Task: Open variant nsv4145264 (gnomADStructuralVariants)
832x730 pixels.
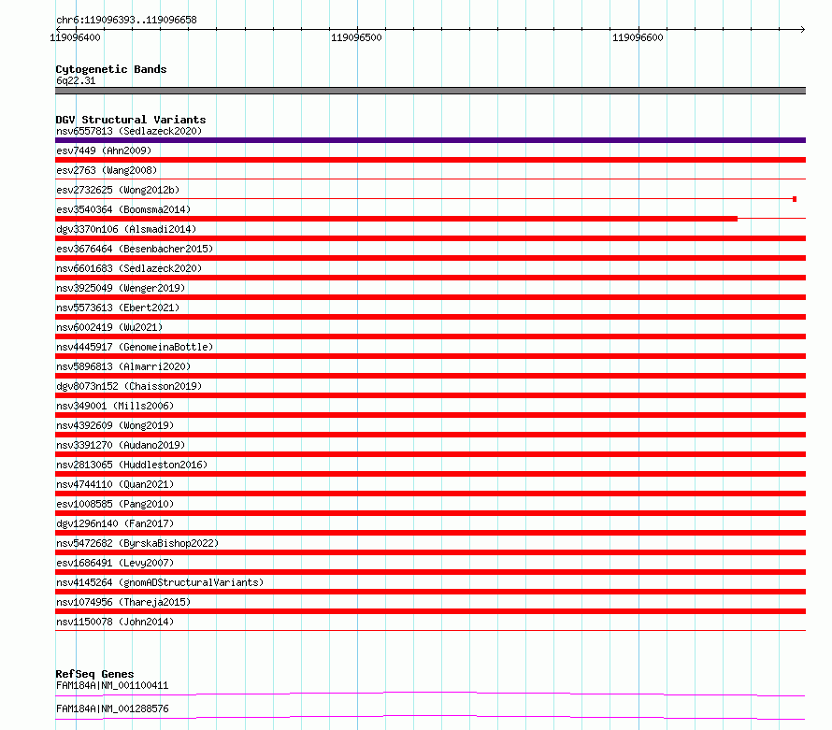Action: click(x=160, y=582)
